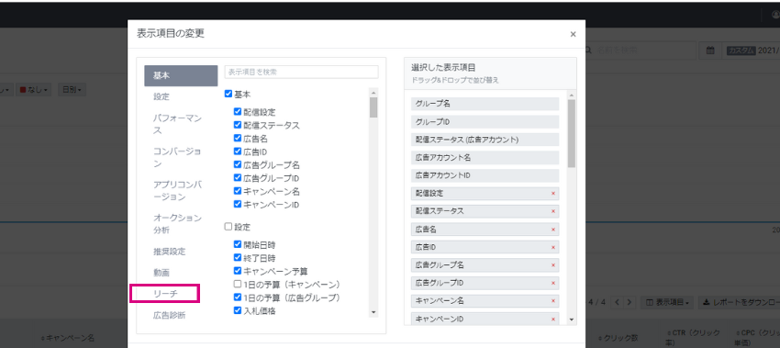Screen dimensions: 780x348
Task: Uncheck 広告グループID checkbox
Action: click(x=238, y=178)
